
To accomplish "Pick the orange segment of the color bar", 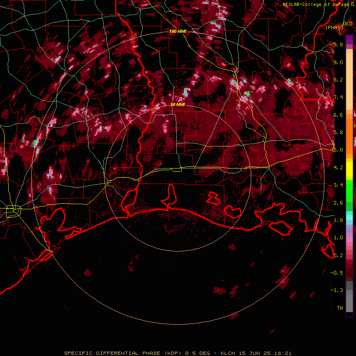I will coord(349,134).
